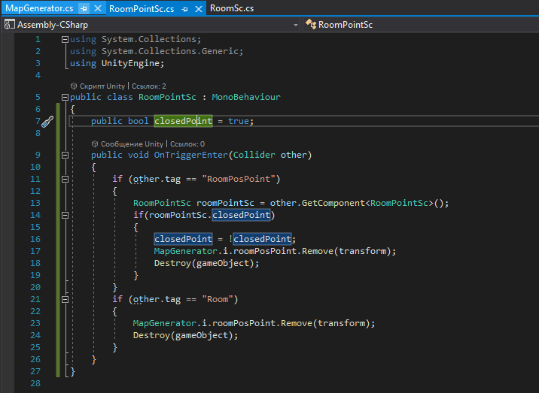This screenshot has width=539, height=393.
Task: Close the MapGenerator.cs tab
Action: point(98,8)
